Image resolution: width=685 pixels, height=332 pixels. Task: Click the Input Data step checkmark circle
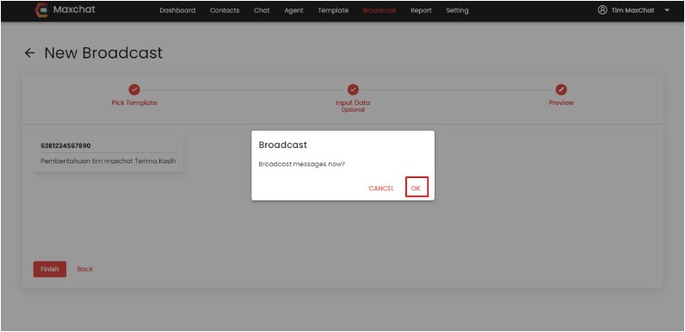[353, 89]
